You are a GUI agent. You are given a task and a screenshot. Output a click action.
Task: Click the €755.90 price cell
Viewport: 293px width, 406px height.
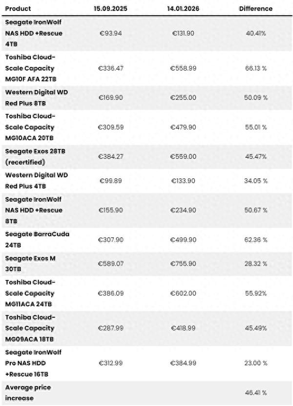tap(183, 264)
